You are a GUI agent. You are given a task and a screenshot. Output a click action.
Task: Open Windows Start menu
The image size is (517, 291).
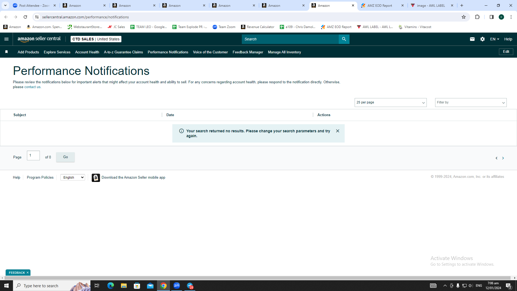(6, 286)
